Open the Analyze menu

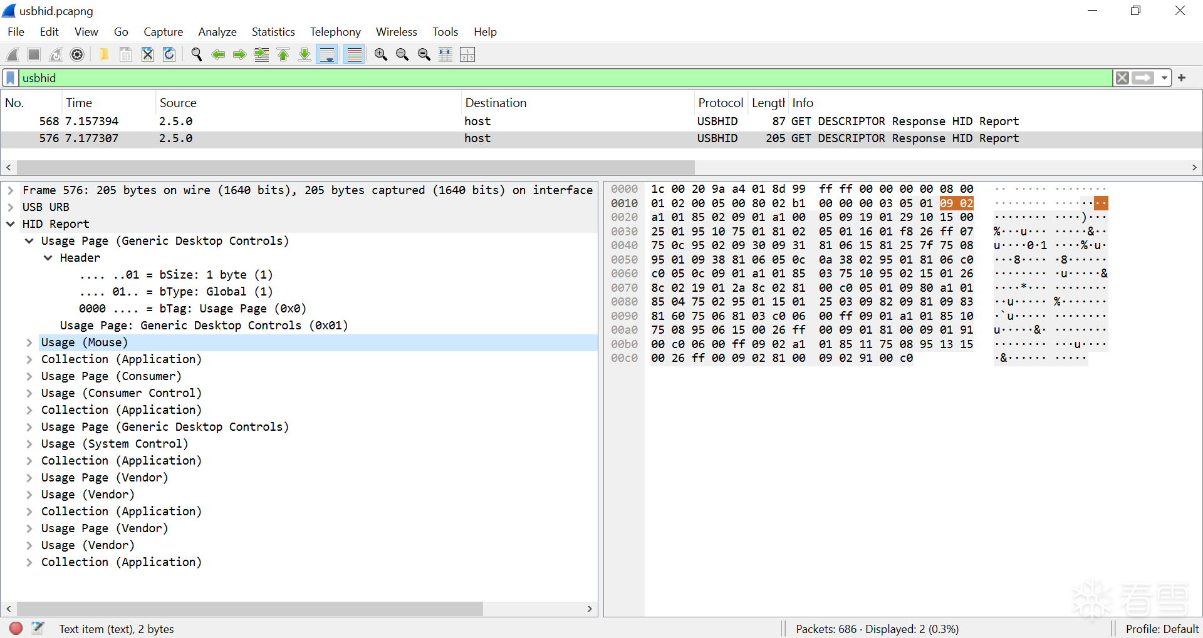(x=217, y=32)
